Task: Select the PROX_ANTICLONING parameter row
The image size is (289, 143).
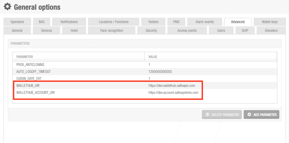Action: [31, 65]
